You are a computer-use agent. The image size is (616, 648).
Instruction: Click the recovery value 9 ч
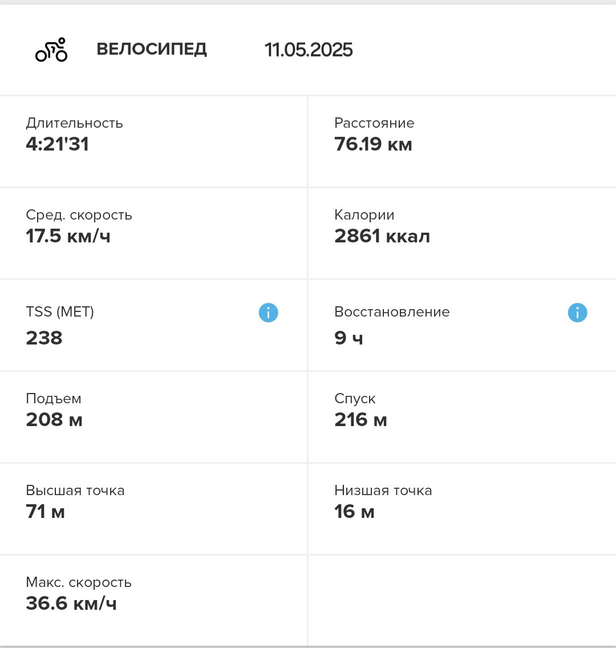point(348,338)
